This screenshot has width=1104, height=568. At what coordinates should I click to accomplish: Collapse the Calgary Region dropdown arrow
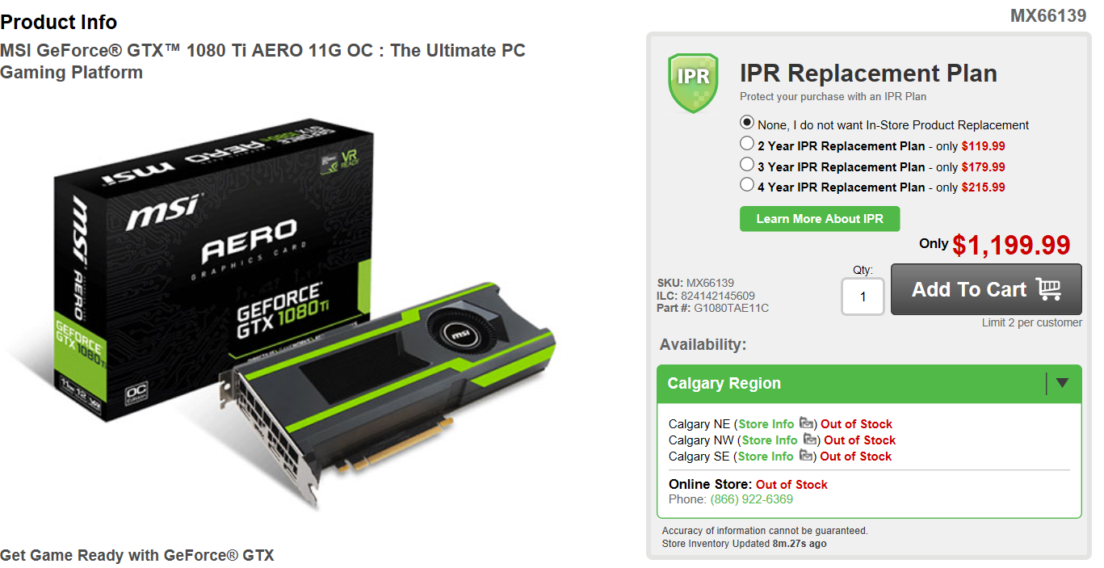point(1062,383)
